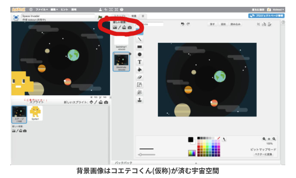Open the 編集 menu
Viewport: 296px width, 178px height.
[x=54, y=9]
